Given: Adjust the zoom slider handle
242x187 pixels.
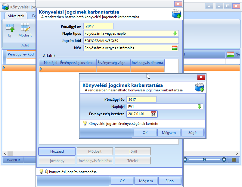Looking at the screenshot, I should (204, 160).
